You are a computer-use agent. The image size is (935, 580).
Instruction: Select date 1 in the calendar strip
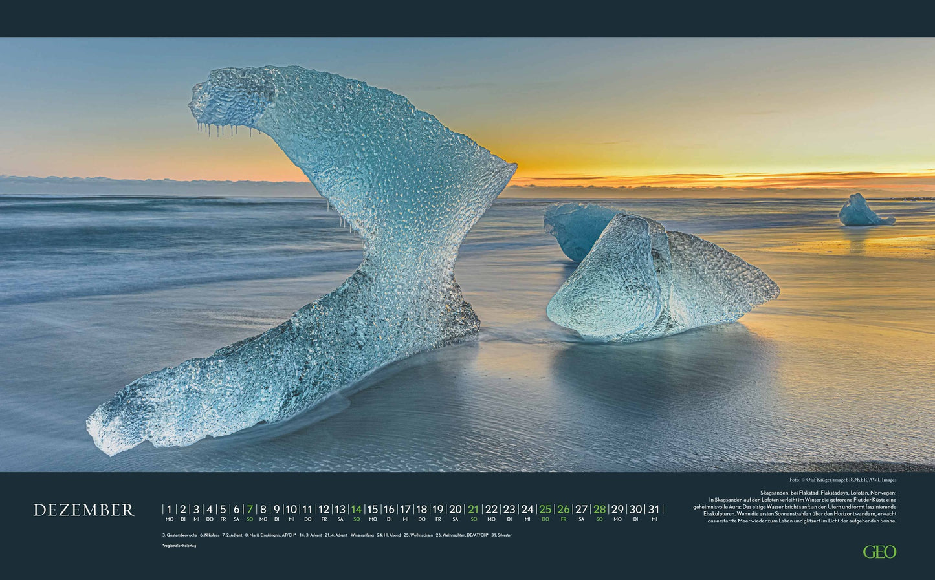coord(170,510)
